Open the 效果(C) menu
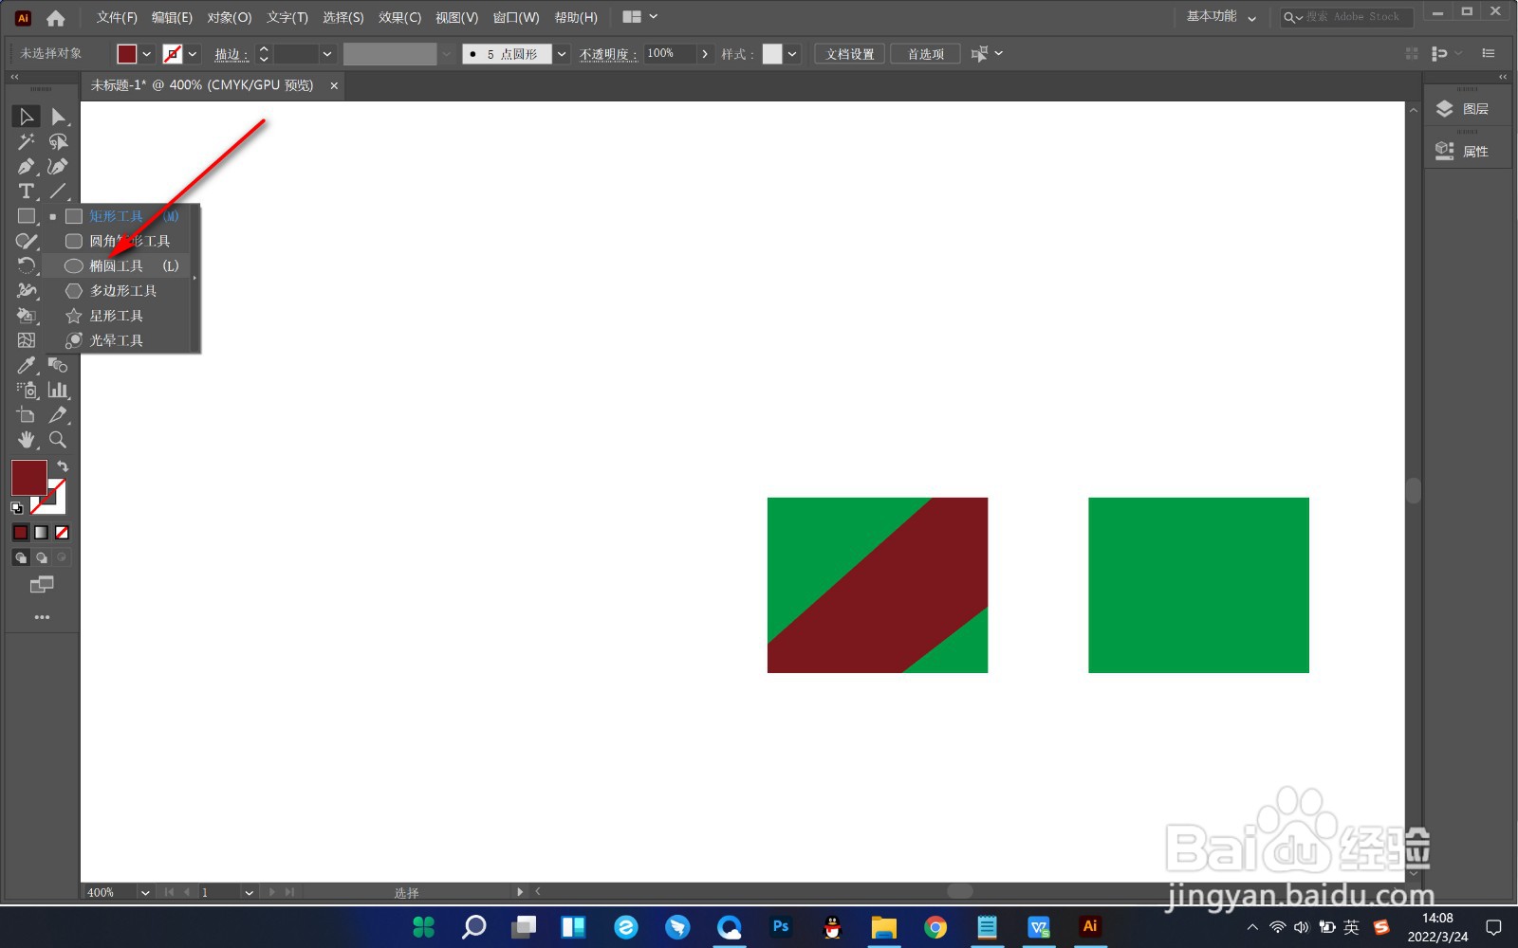Viewport: 1518px width, 948px height. [x=399, y=17]
